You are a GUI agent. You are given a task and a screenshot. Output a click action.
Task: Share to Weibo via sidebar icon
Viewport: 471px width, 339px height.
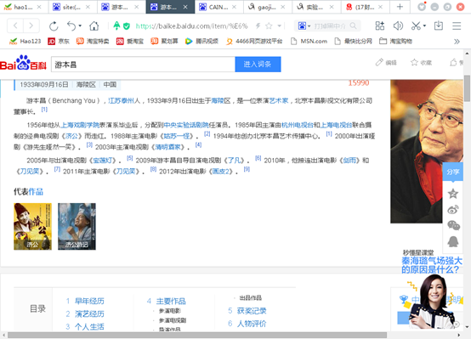click(x=453, y=210)
